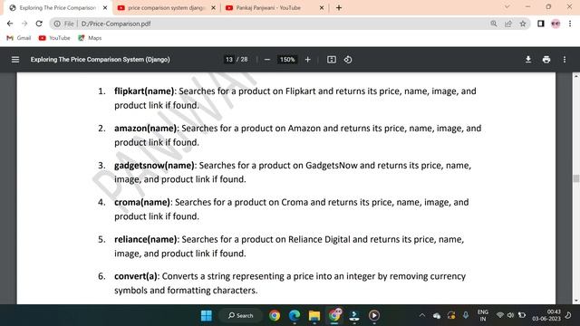The height and width of the screenshot is (326, 580).
Task: Click the "gadgetsnow(name)" text
Action: coord(154,165)
